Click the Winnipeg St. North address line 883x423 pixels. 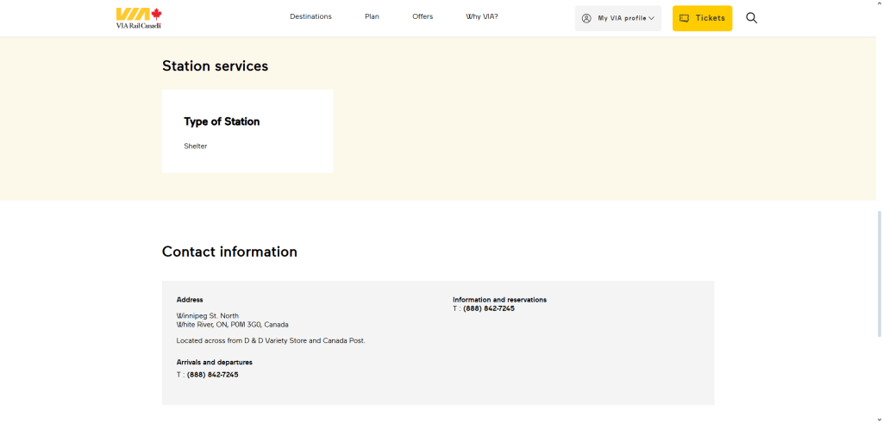(x=208, y=316)
